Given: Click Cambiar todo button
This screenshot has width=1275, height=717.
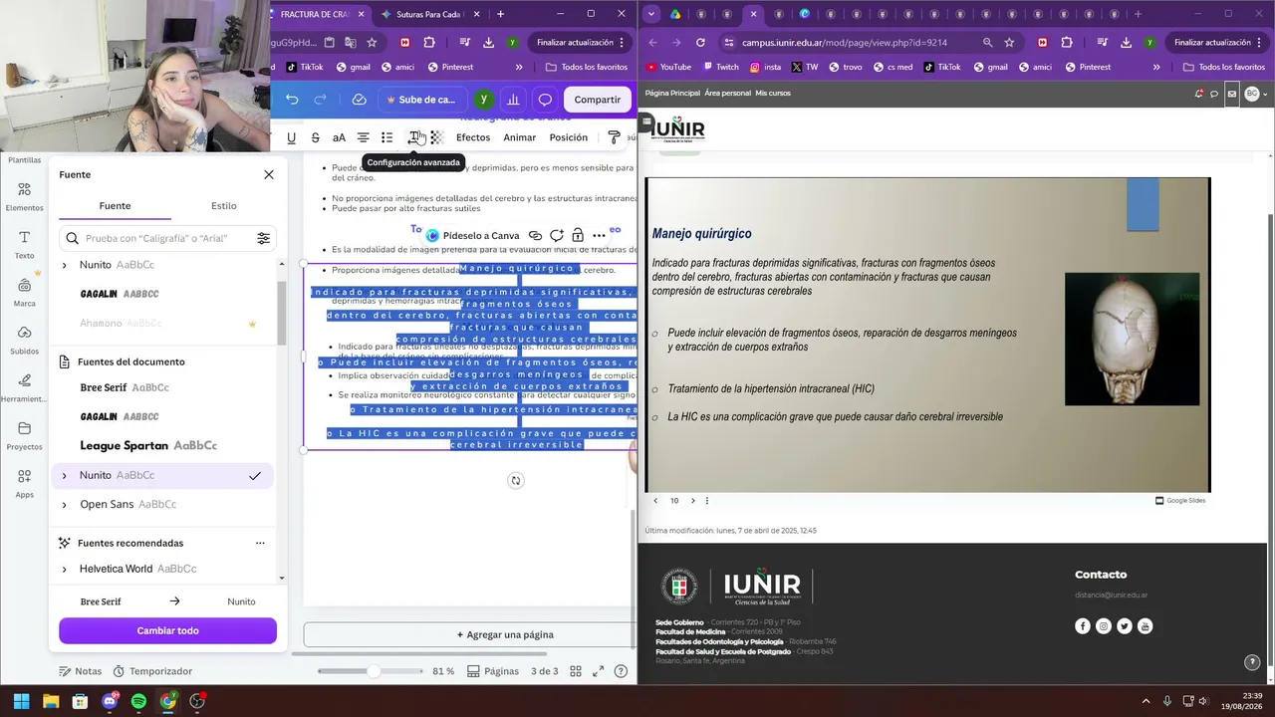Looking at the screenshot, I should pos(167,630).
